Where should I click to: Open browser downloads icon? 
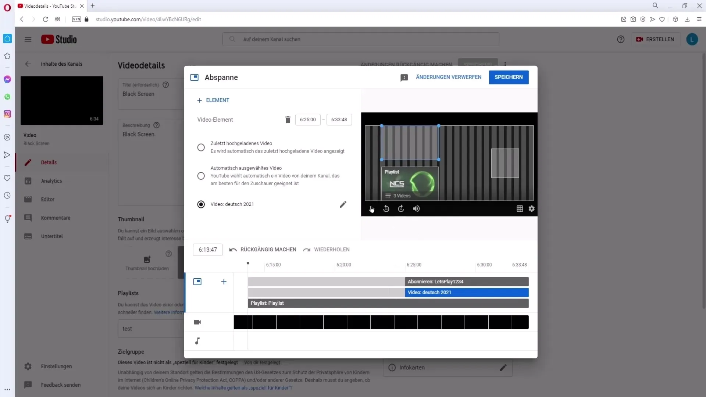coord(687,19)
